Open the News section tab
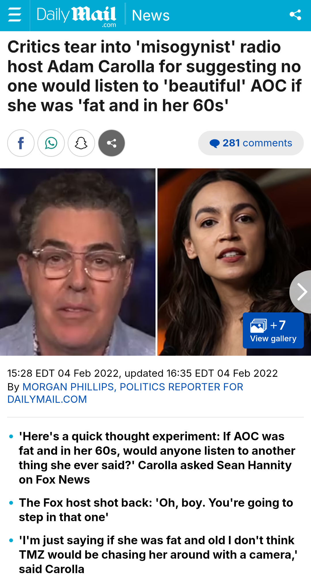Viewport: 311px width, 580px height. 151,15
